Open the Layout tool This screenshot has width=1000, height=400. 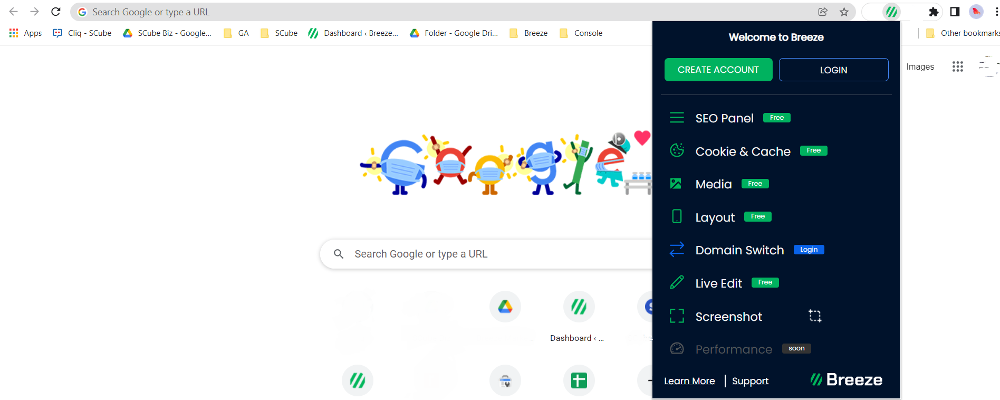point(715,217)
